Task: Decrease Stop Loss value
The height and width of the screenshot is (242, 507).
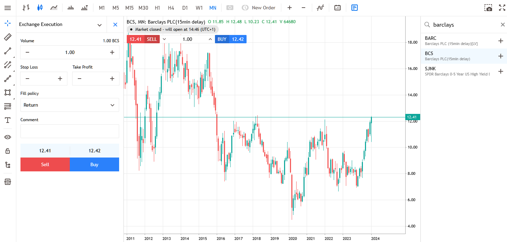Action: click(x=27, y=79)
